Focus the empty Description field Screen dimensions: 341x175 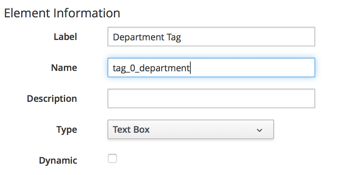pyautogui.click(x=211, y=99)
